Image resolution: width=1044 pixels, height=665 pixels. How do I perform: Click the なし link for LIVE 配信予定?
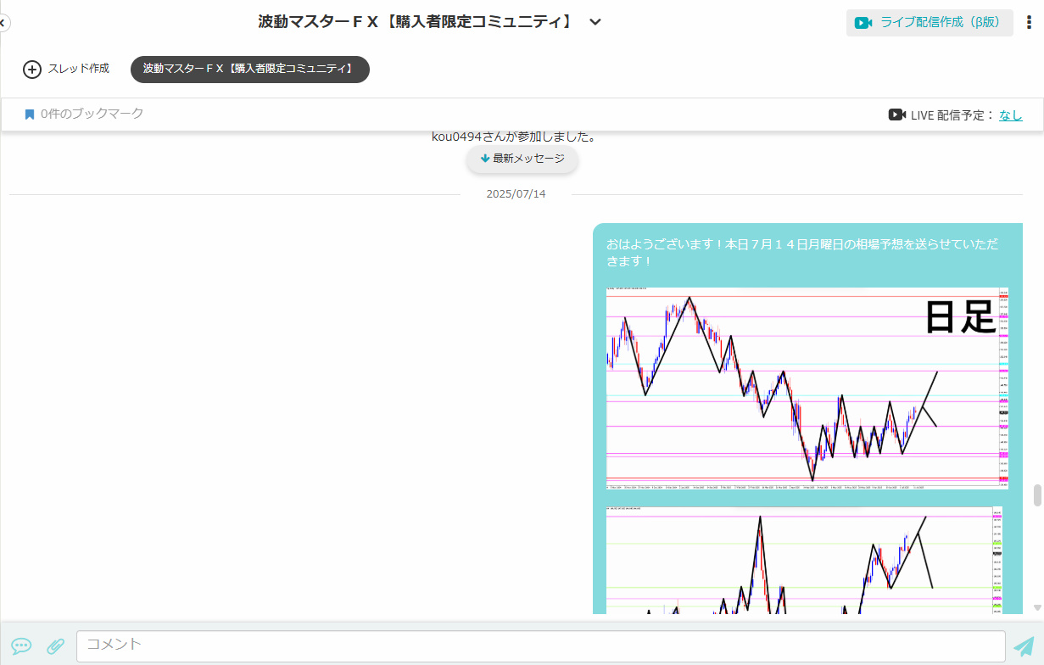pos(1011,115)
